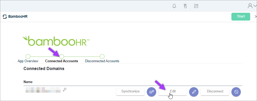Click the purple pencil edit icon
The image size is (257, 101).
pyautogui.click(x=194, y=92)
